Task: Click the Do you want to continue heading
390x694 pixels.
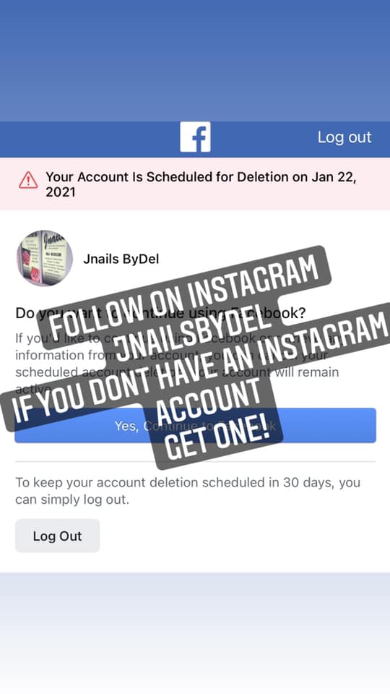Action: click(x=160, y=313)
